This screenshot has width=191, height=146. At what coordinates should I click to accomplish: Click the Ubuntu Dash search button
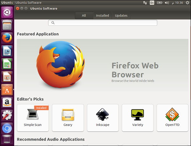point(7,12)
